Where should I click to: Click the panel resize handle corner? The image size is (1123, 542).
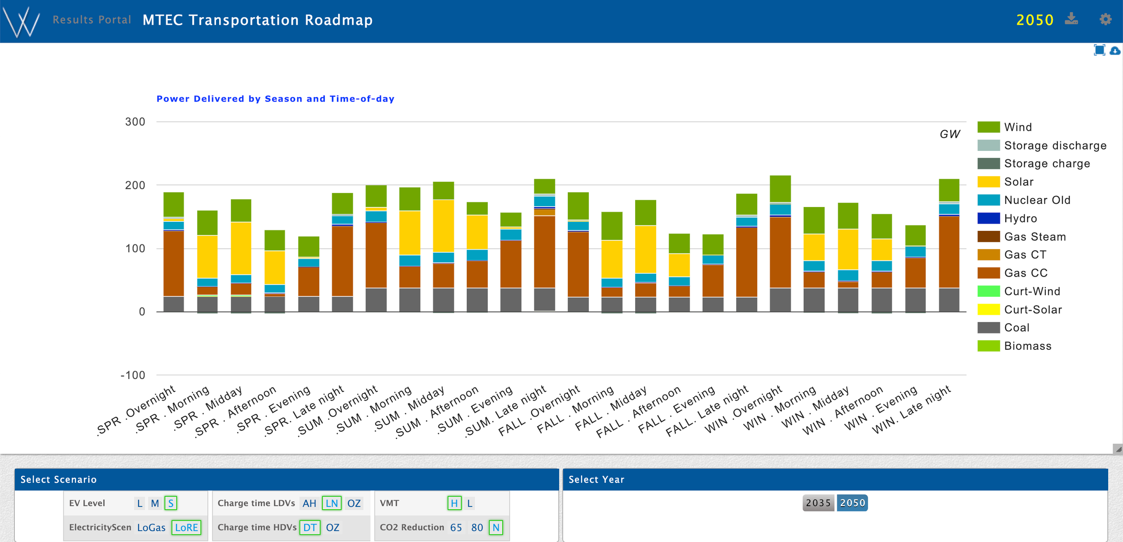[x=1118, y=449]
